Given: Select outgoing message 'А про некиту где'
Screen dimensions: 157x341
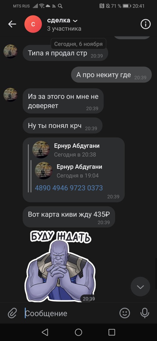Looking at the screenshot, I should pyautogui.click(x=111, y=75).
